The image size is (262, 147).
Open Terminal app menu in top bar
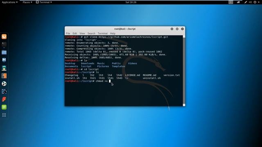click(44, 2)
